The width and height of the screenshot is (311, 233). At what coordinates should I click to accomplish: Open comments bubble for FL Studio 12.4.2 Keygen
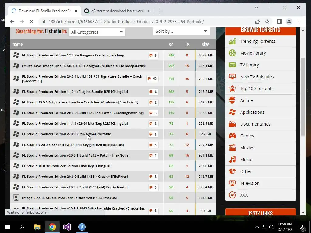(x=153, y=55)
